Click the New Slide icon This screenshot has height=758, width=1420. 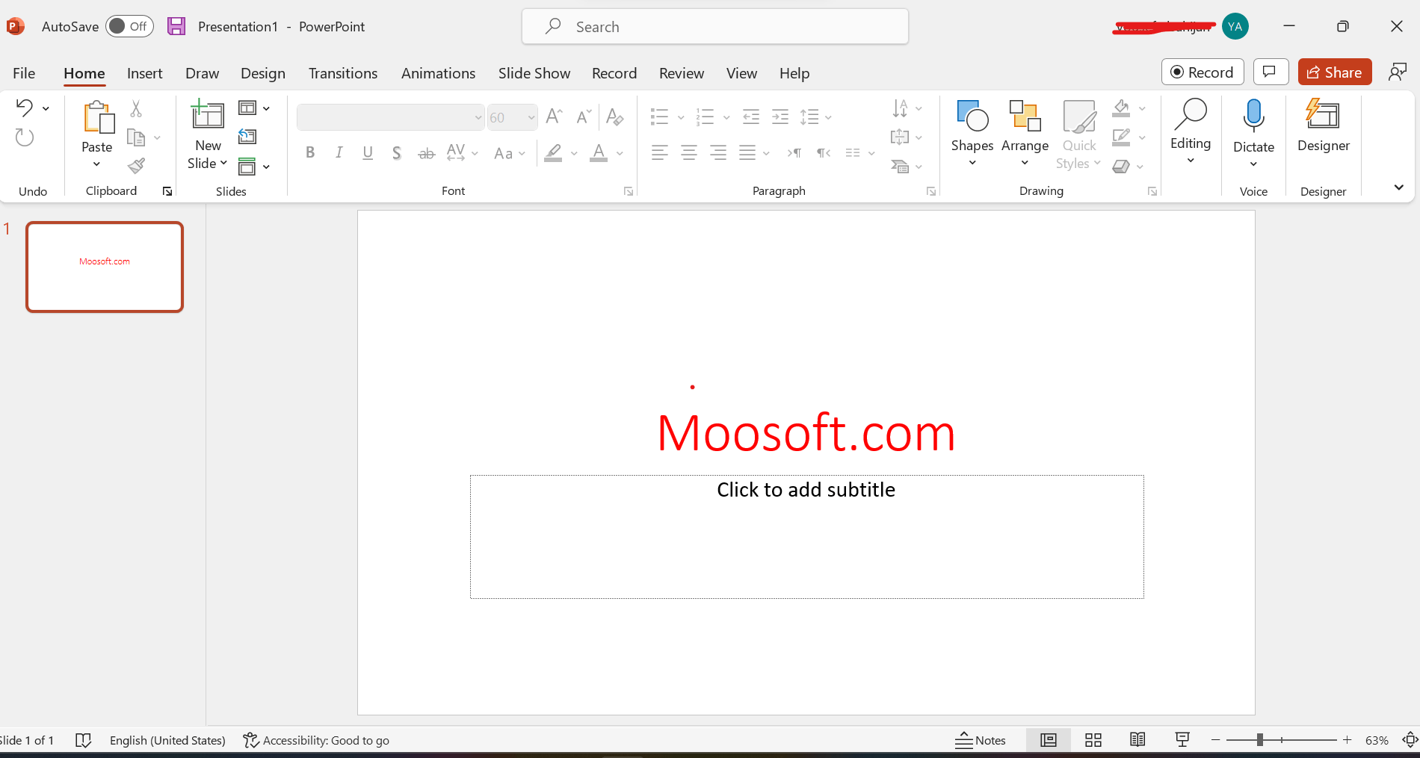(x=207, y=116)
